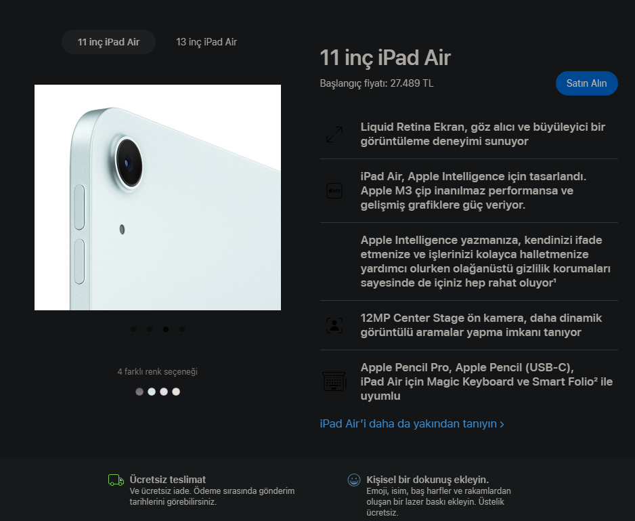Click the smiley face engraving icon
Screen dimensions: 635x521
(354, 480)
